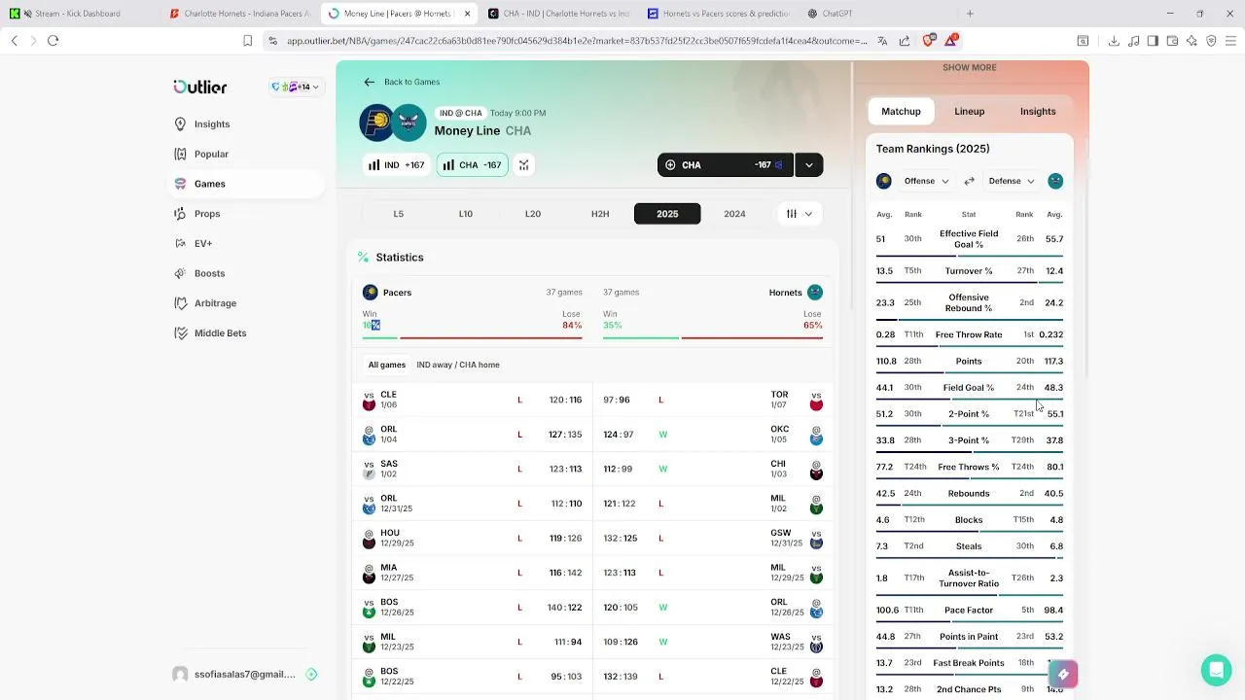The width and height of the screenshot is (1245, 700).
Task: Select IND +167 money line toggle
Action: pos(397,165)
